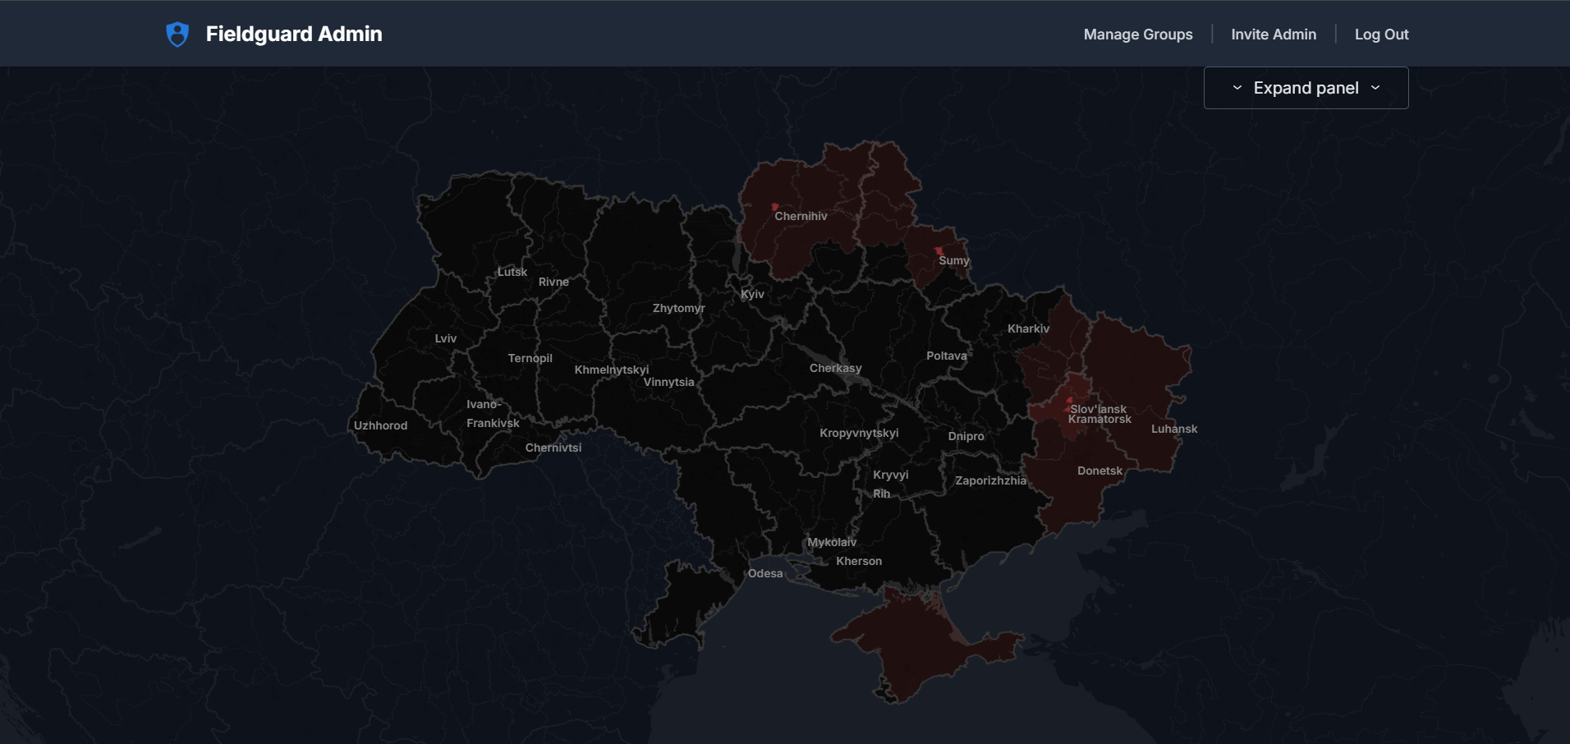Select the red marker near Slov'iansk
The height and width of the screenshot is (744, 1570).
point(1069,400)
